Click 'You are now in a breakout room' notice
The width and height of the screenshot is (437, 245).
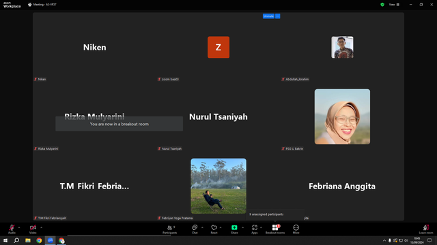pos(119,124)
